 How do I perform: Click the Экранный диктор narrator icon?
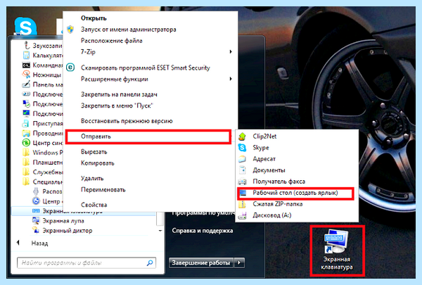click(x=36, y=230)
